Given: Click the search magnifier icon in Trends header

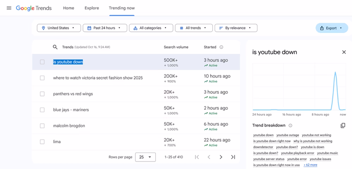Looking at the screenshot, I should pos(55,47).
